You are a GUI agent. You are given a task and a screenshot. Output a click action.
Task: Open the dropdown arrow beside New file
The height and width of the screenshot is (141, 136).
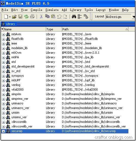(10, 17)
